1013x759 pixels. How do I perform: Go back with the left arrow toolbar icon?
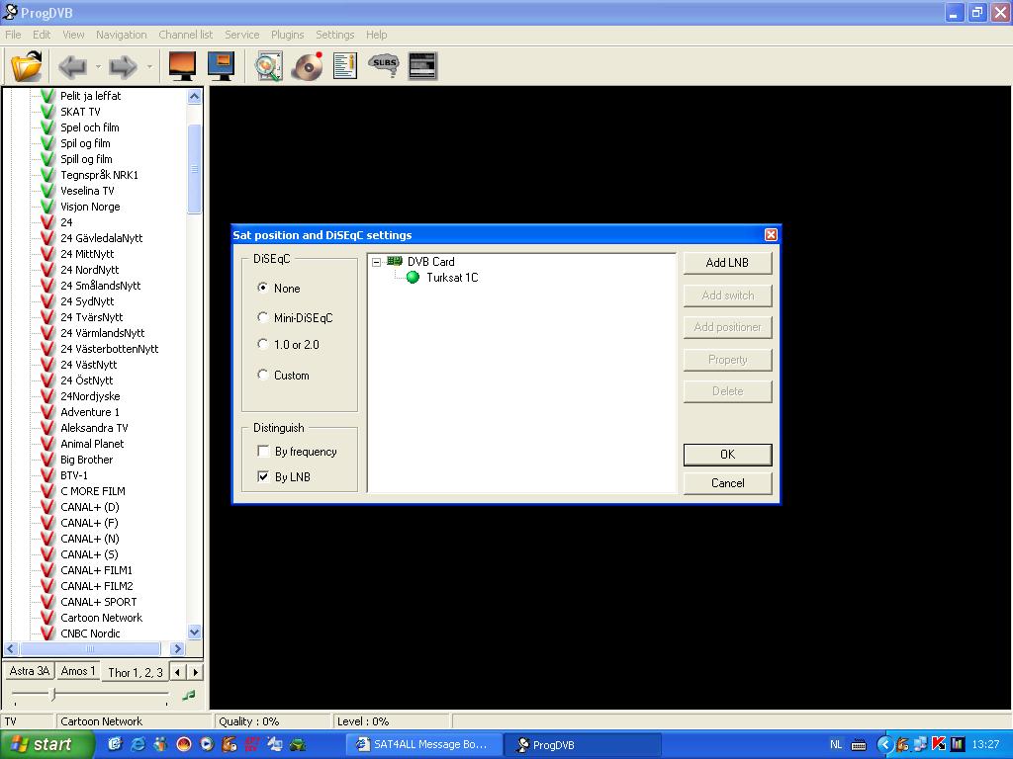pos(73,66)
